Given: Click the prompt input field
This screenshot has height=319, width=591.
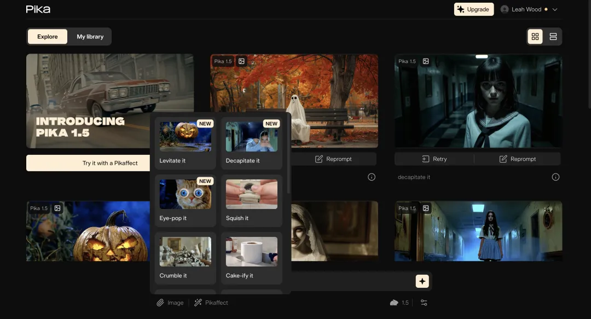Looking at the screenshot, I should [x=352, y=281].
